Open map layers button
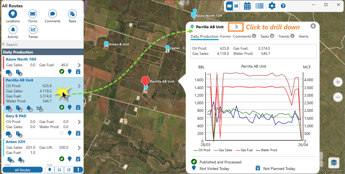Viewport: 345px width, 174px height. point(334,163)
